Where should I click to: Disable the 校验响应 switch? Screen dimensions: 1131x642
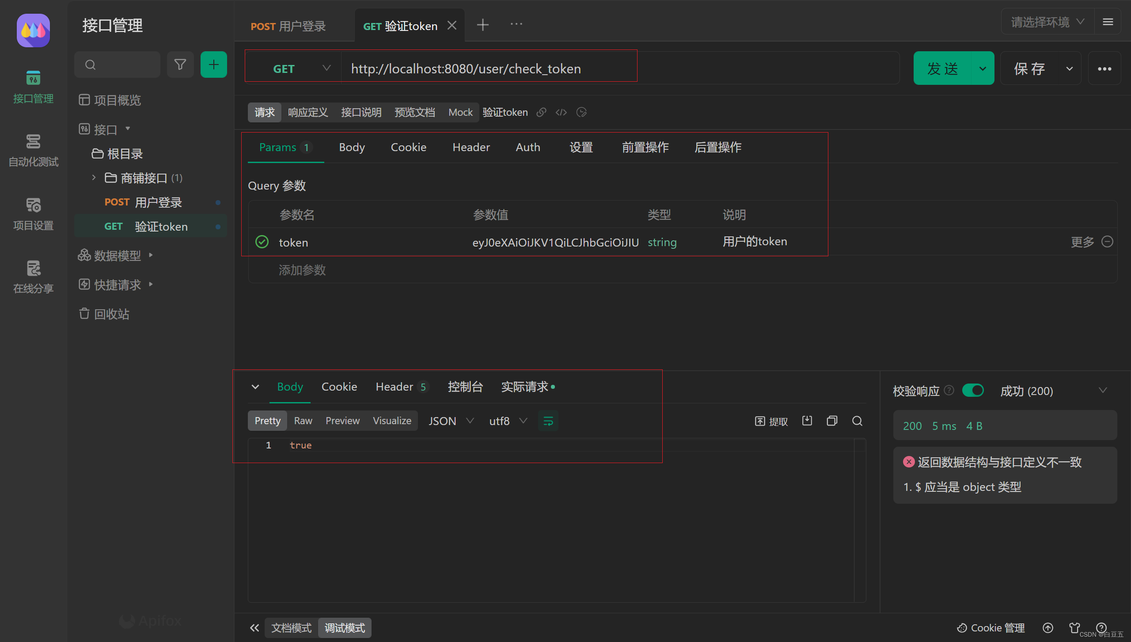[x=973, y=391]
